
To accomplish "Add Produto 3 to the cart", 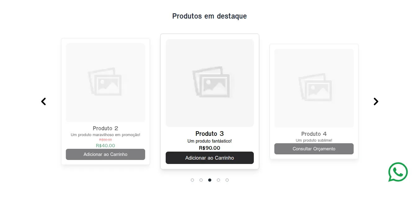I will point(210,158).
